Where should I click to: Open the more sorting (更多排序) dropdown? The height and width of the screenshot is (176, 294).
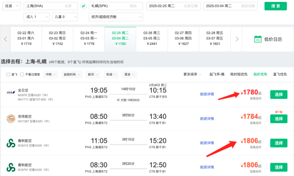point(192,74)
